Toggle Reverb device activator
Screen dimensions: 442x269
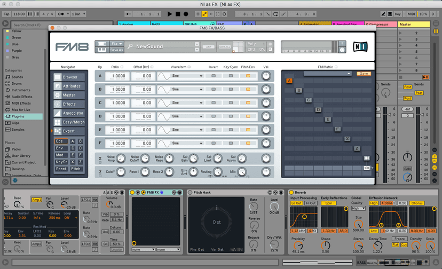point(291,193)
